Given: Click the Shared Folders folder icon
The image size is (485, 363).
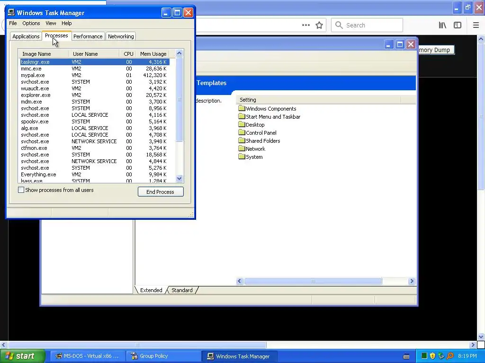Looking at the screenshot, I should 242,140.
